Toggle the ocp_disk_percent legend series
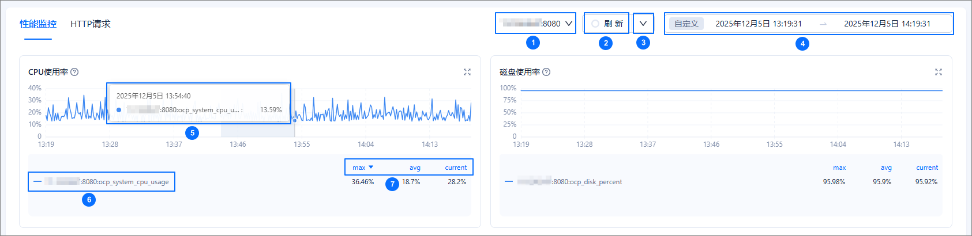Screen dimensions: 972x236 [x=564, y=182]
